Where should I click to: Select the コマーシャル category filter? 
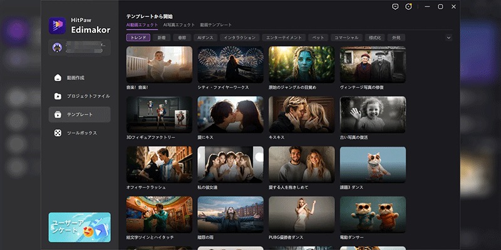347,37
